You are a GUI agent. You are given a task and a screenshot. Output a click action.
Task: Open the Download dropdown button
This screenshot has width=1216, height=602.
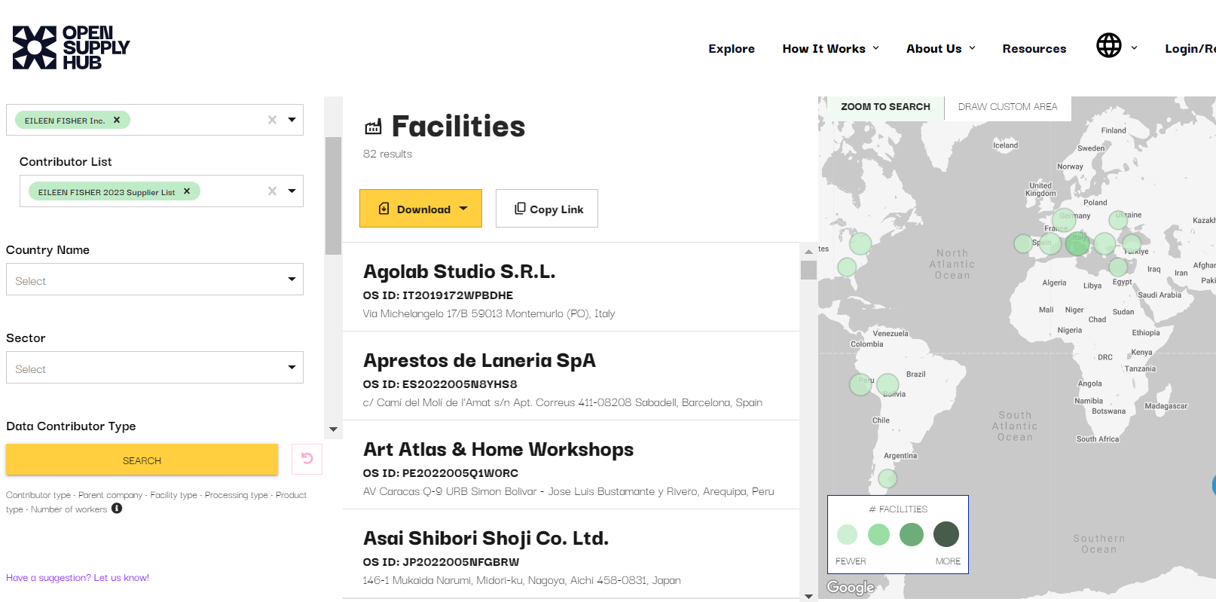pos(420,209)
